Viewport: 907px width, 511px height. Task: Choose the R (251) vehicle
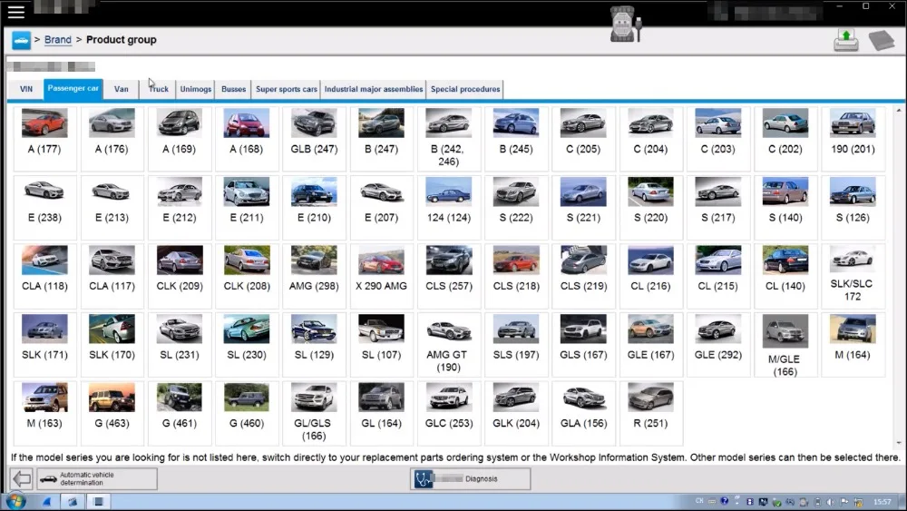(650, 404)
